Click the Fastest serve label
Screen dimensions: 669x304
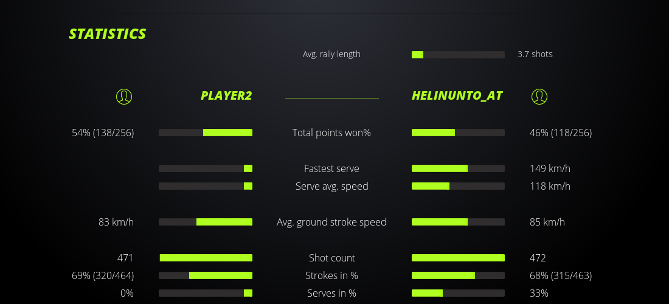331,168
